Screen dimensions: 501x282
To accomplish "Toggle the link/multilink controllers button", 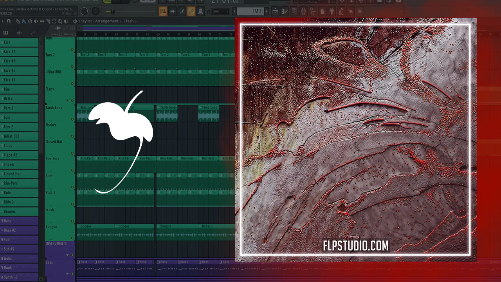I will pyautogui.click(x=191, y=11).
